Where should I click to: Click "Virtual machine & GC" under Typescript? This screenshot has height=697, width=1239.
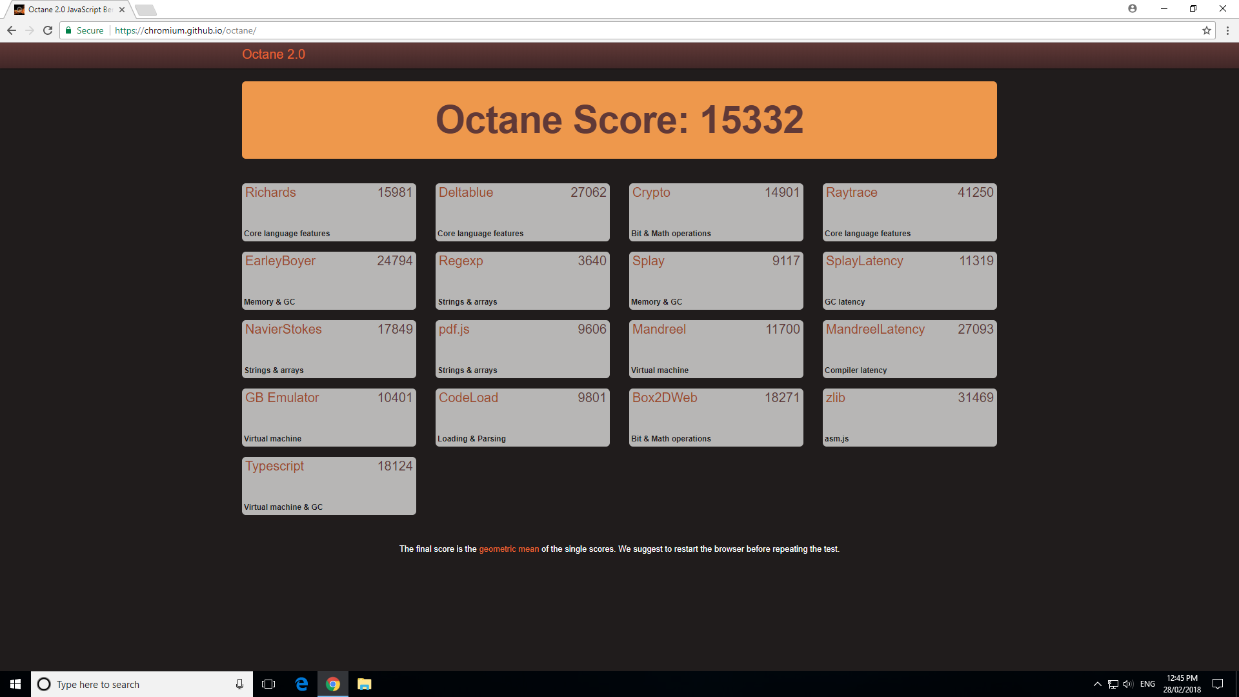(283, 507)
